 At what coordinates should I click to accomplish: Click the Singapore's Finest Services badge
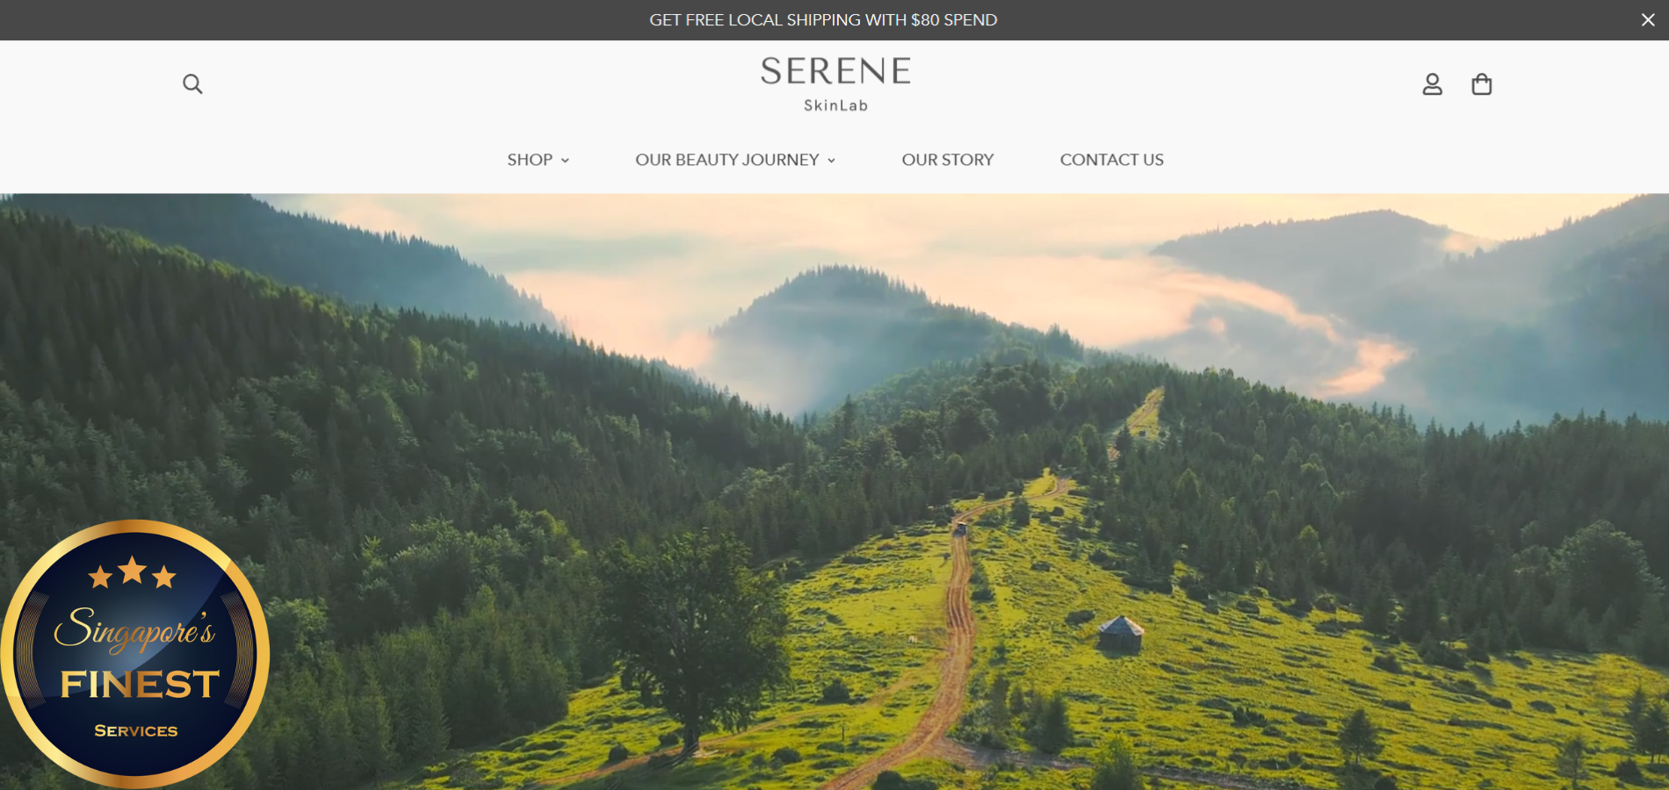[134, 654]
